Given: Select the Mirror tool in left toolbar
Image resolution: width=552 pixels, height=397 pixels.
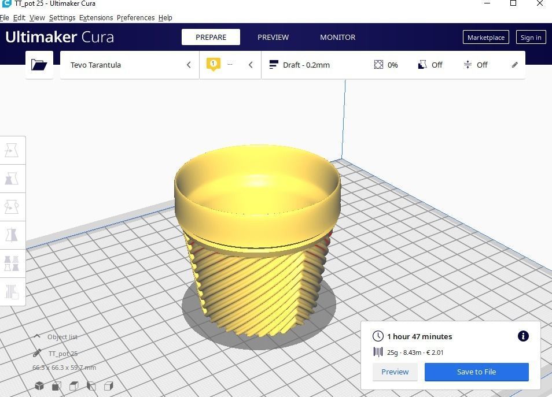Looking at the screenshot, I should (x=12, y=235).
